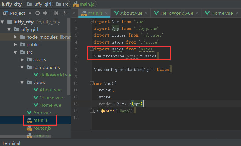Close the main.js editor tab
This screenshot has width=241, height=146.
tap(107, 13)
